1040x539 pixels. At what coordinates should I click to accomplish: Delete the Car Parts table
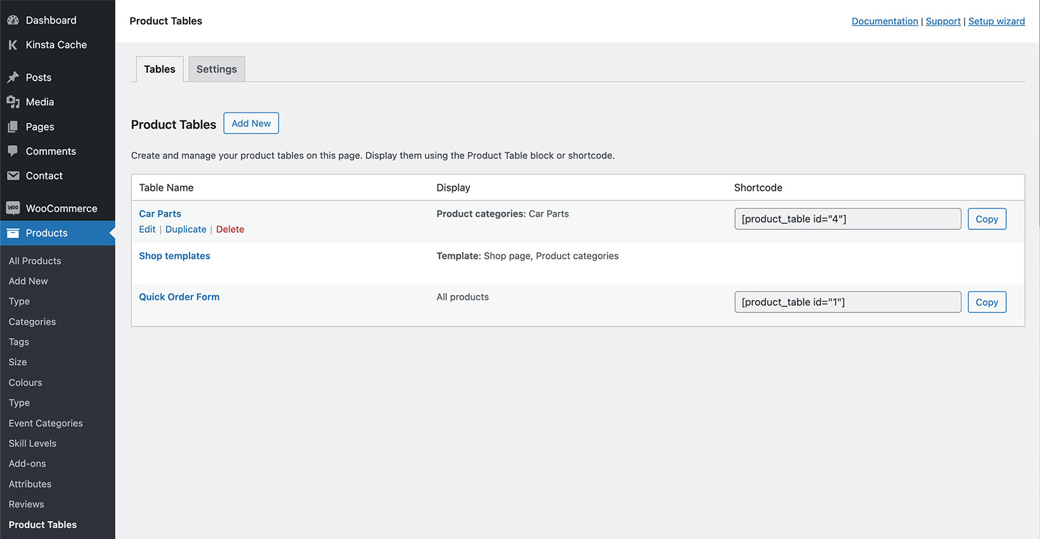230,230
